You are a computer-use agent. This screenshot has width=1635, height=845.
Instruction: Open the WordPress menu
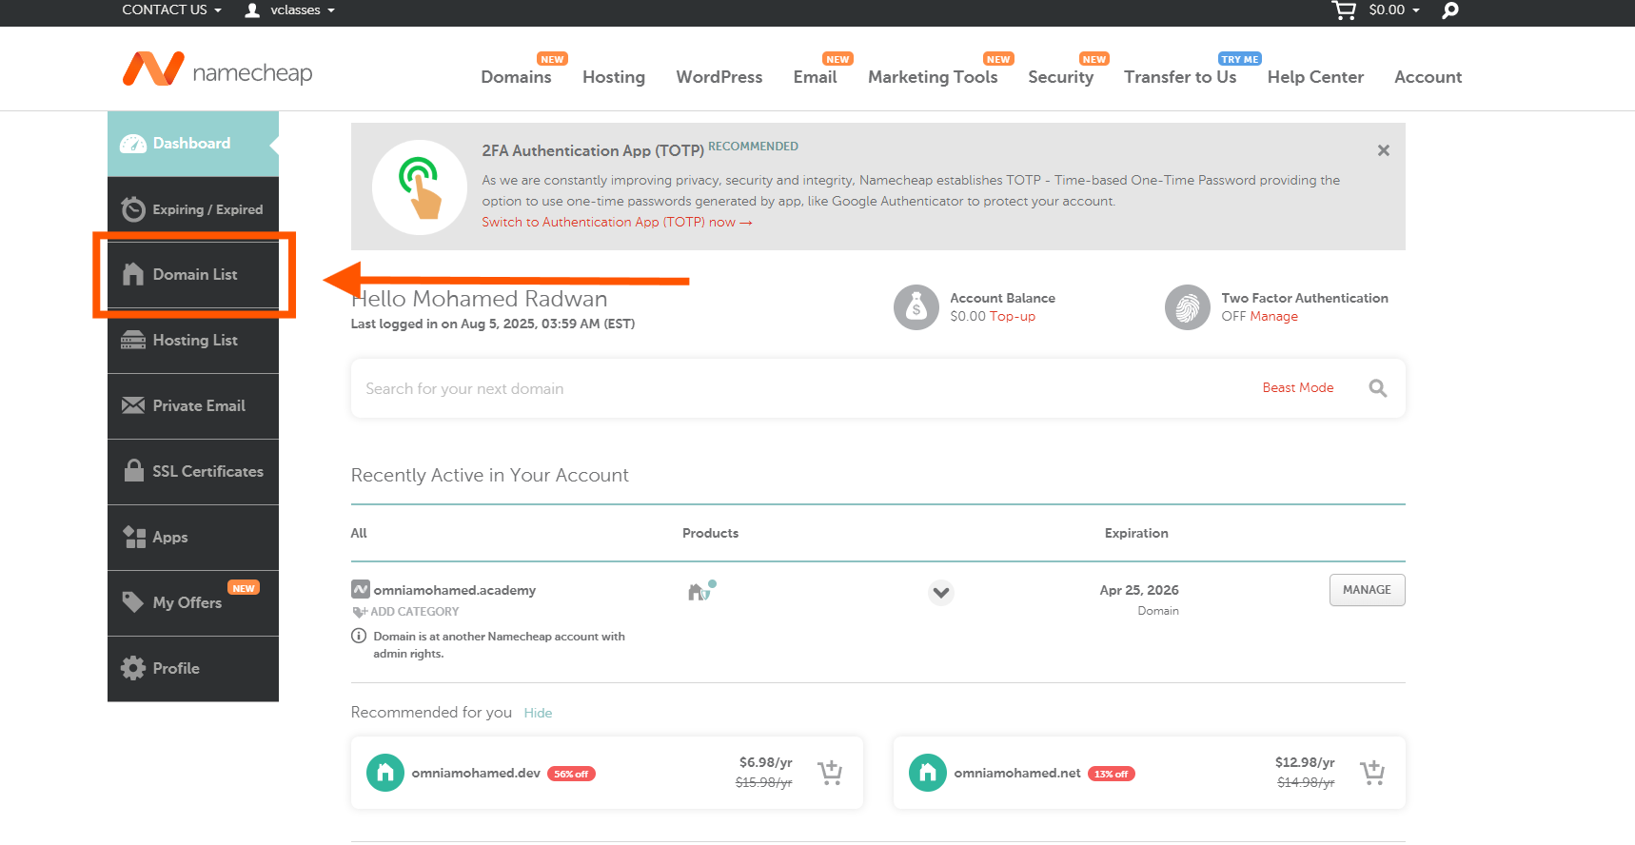tap(719, 77)
